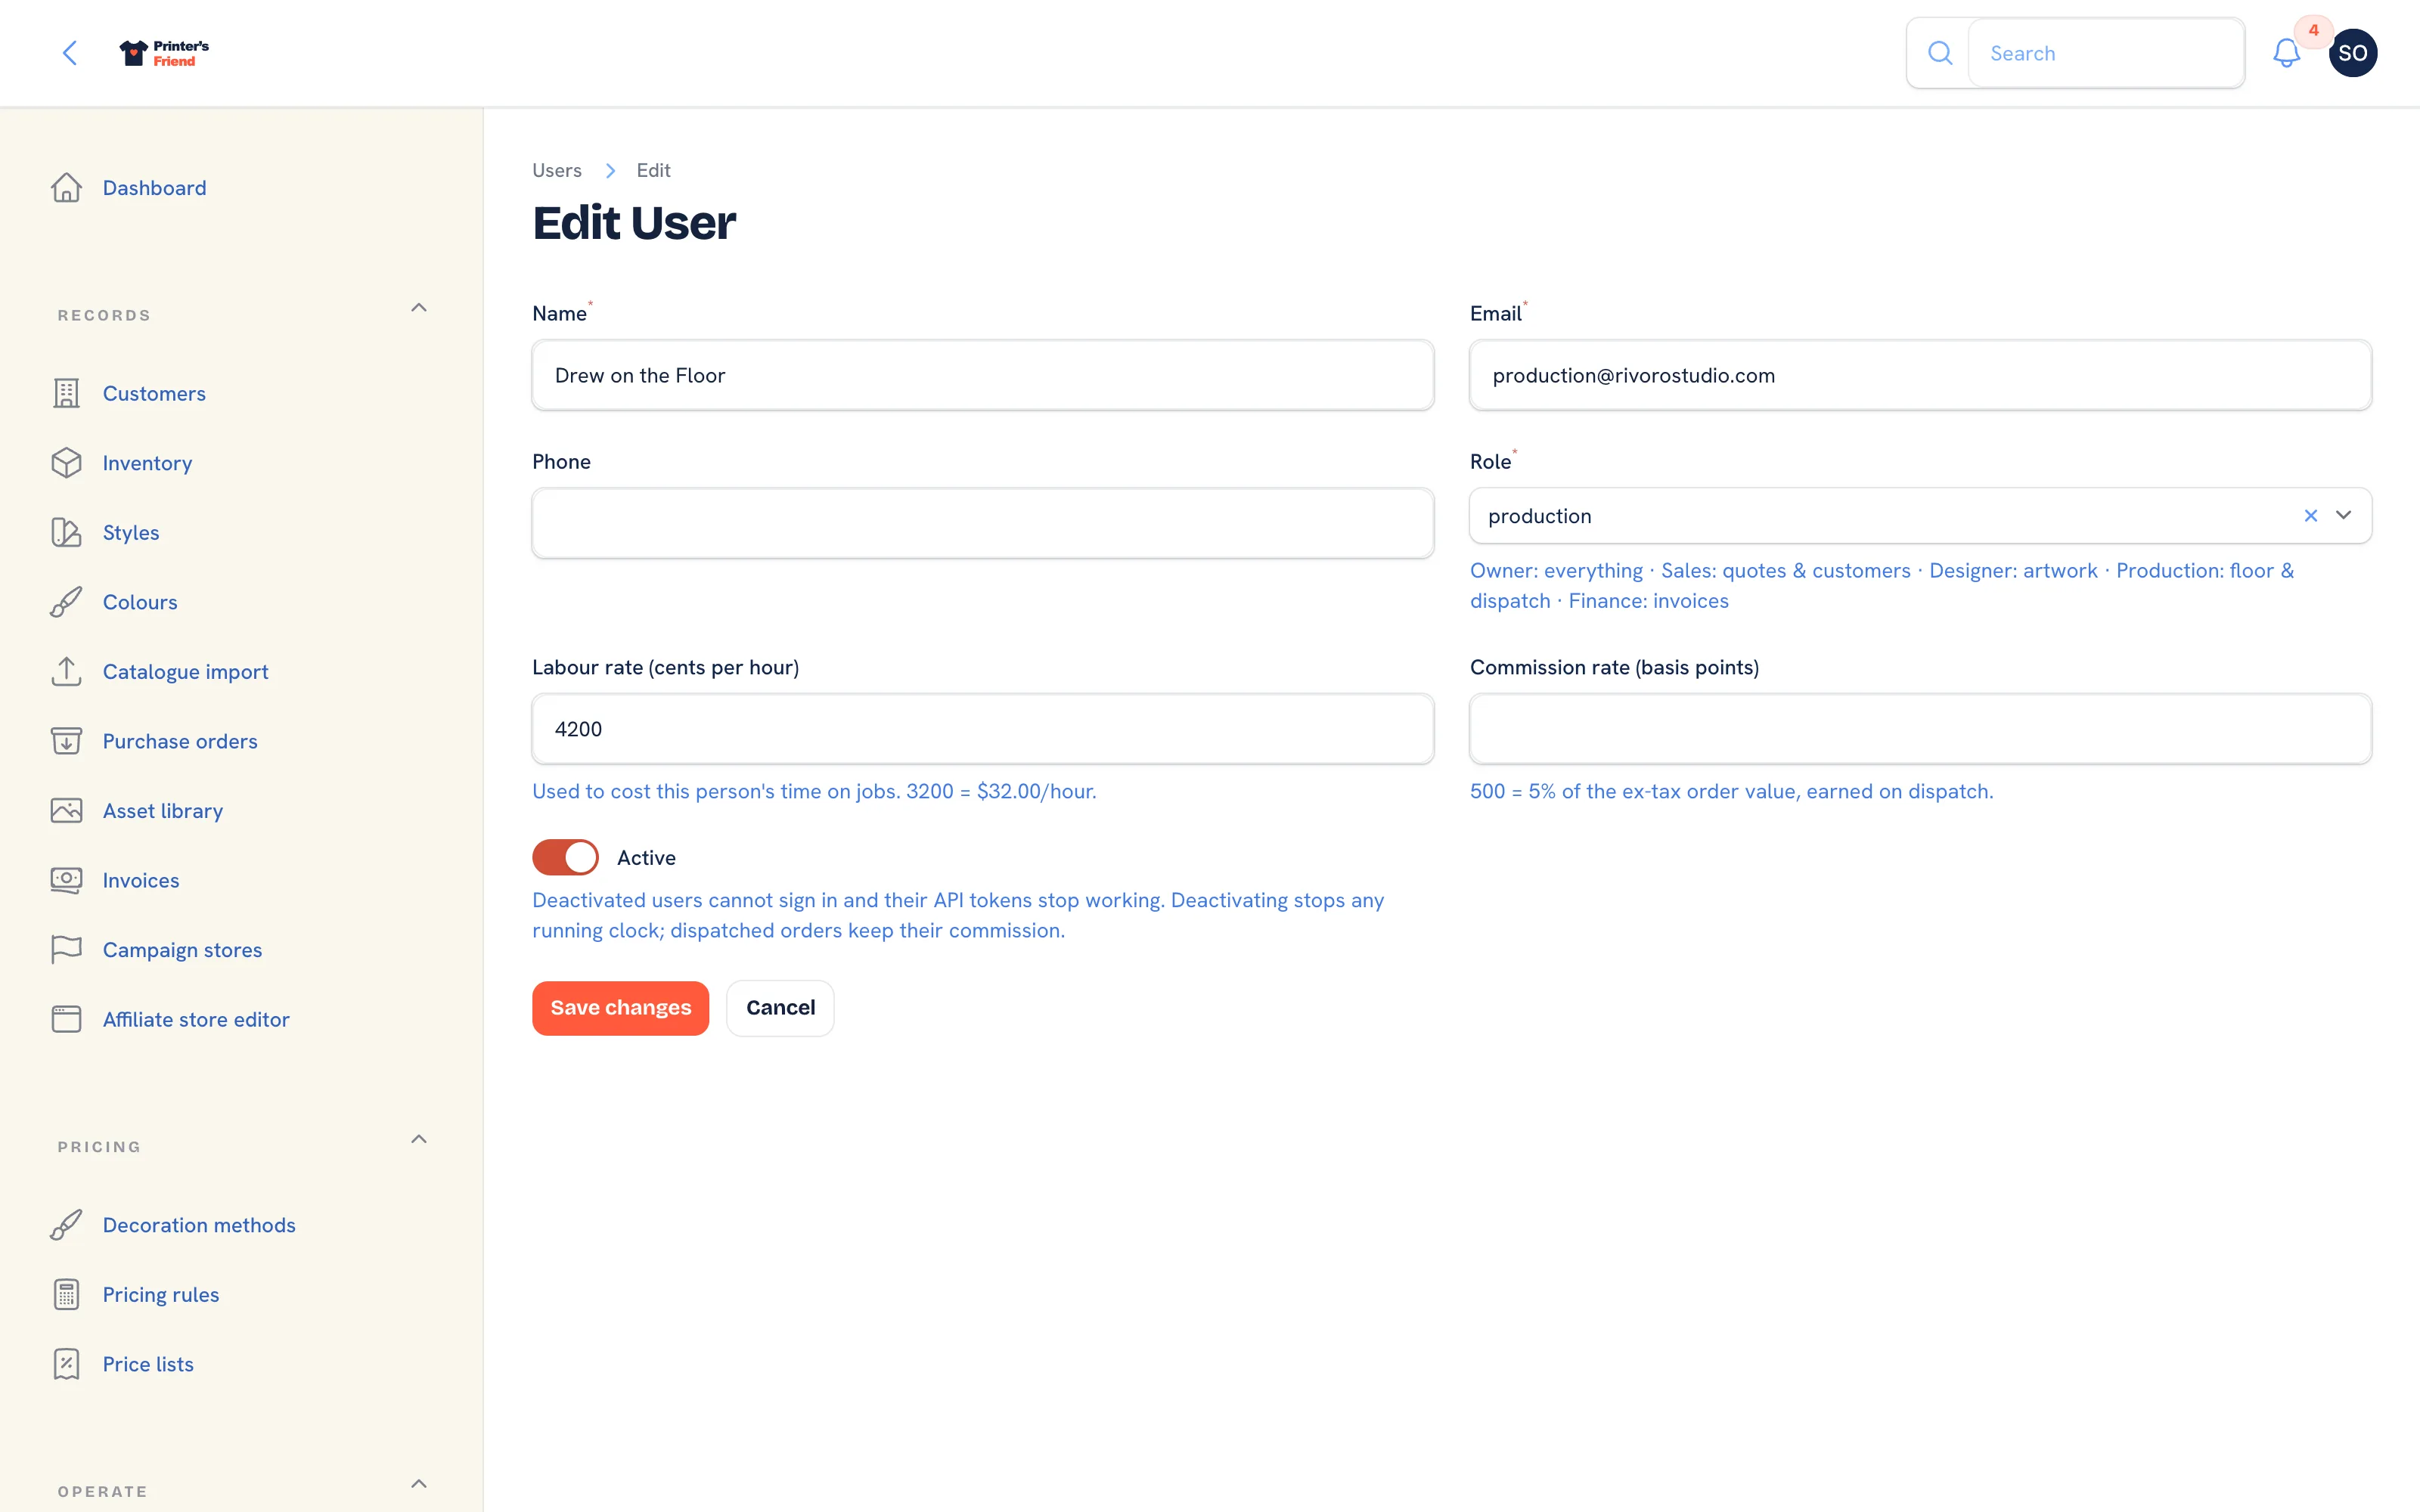Collapse the Pricing sidebar section
2420x1512 pixels.
419,1139
